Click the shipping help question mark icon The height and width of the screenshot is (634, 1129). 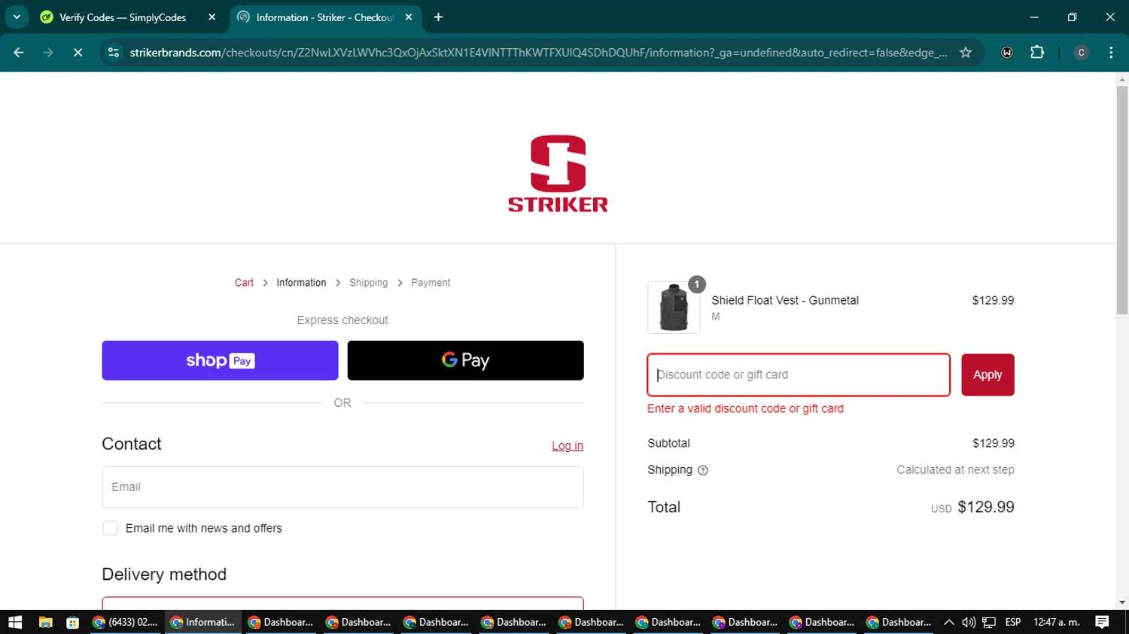(703, 471)
